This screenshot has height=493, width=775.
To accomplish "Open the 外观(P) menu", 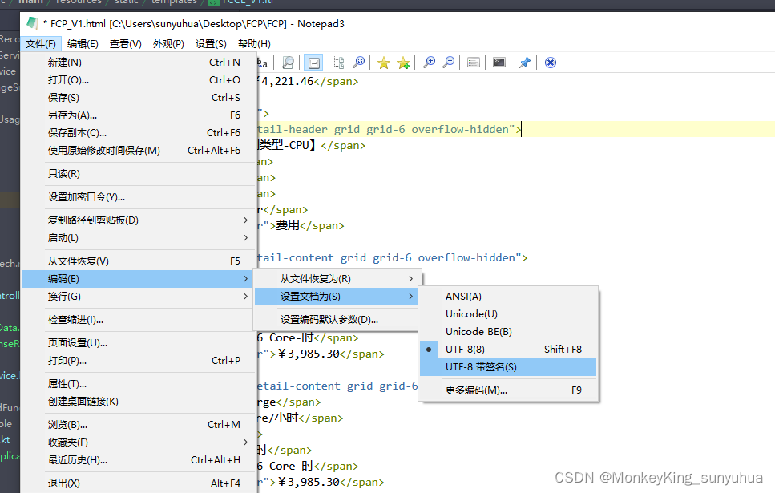I will (168, 44).
